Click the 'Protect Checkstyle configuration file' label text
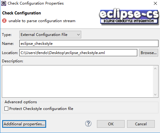 click(41, 109)
